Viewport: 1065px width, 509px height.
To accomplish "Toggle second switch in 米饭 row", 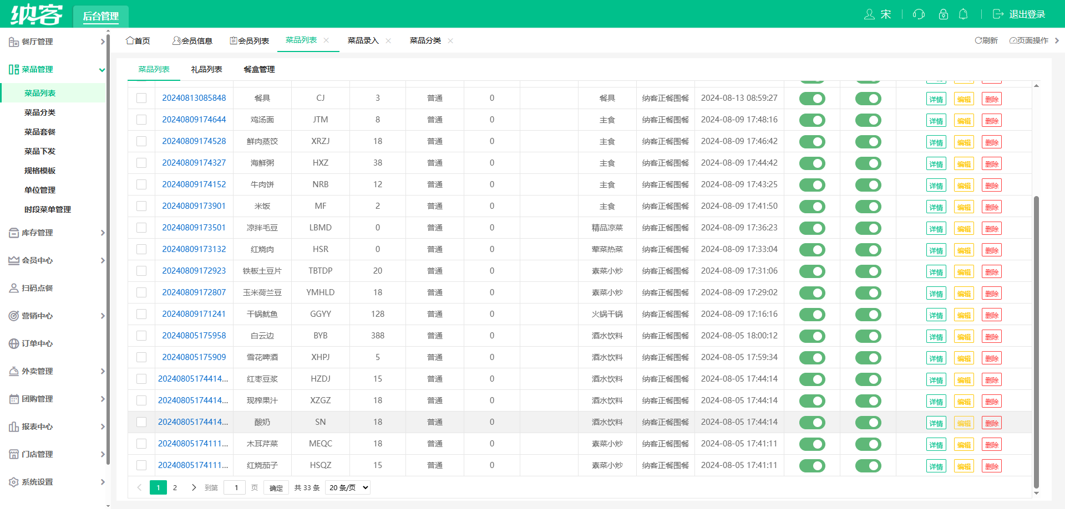I will point(868,207).
